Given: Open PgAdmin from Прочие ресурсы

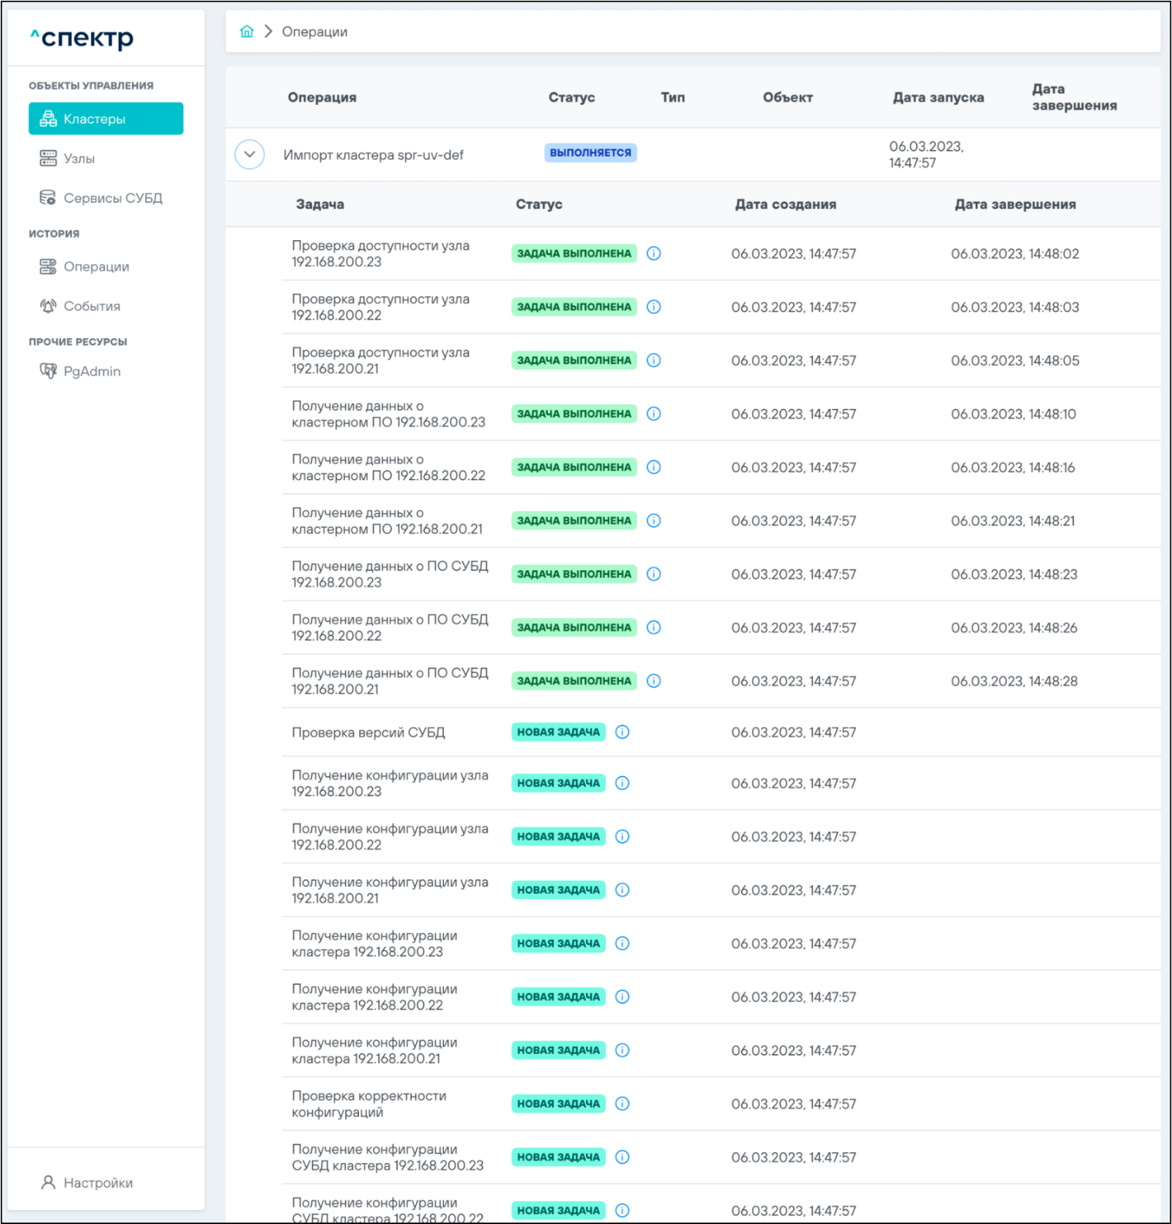Looking at the screenshot, I should 91,371.
